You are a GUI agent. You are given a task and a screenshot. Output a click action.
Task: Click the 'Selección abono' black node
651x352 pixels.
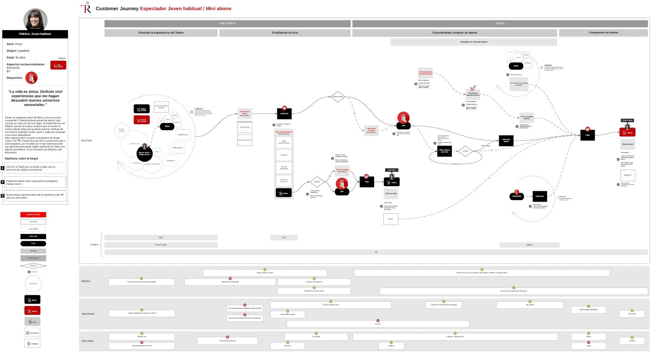tap(506, 140)
